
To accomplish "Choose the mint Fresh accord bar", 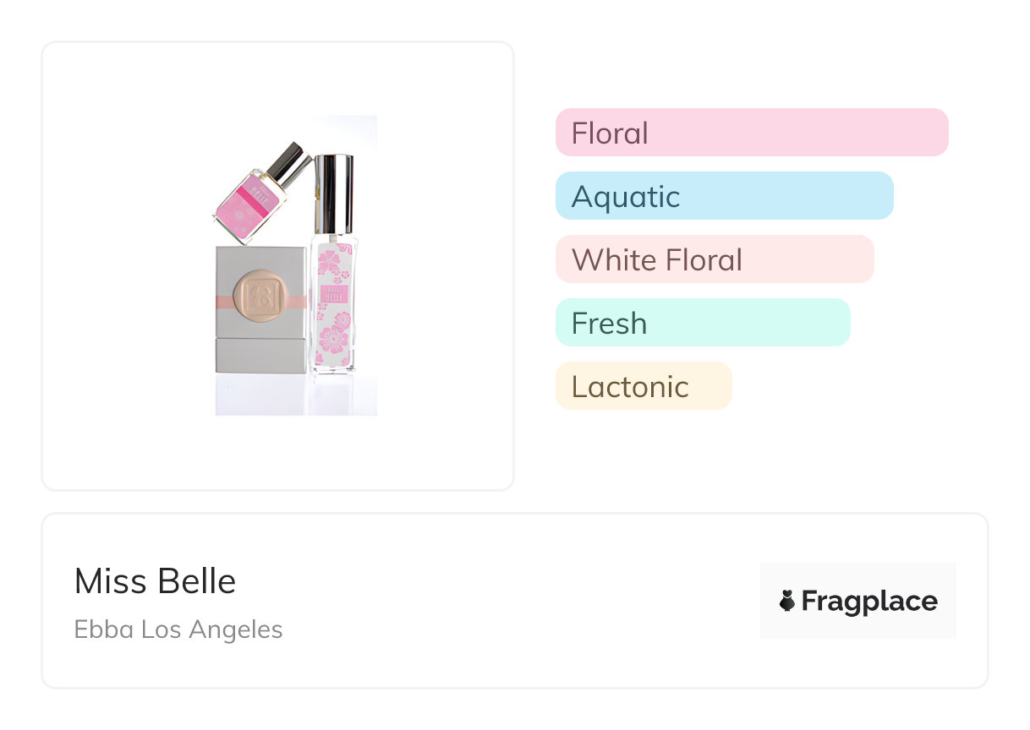I will coord(702,323).
